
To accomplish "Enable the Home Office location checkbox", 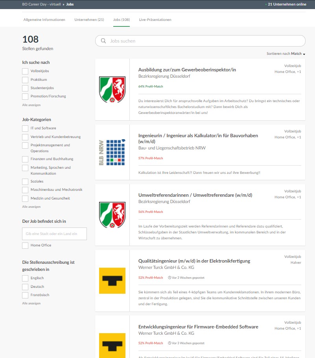I will 25,246.
